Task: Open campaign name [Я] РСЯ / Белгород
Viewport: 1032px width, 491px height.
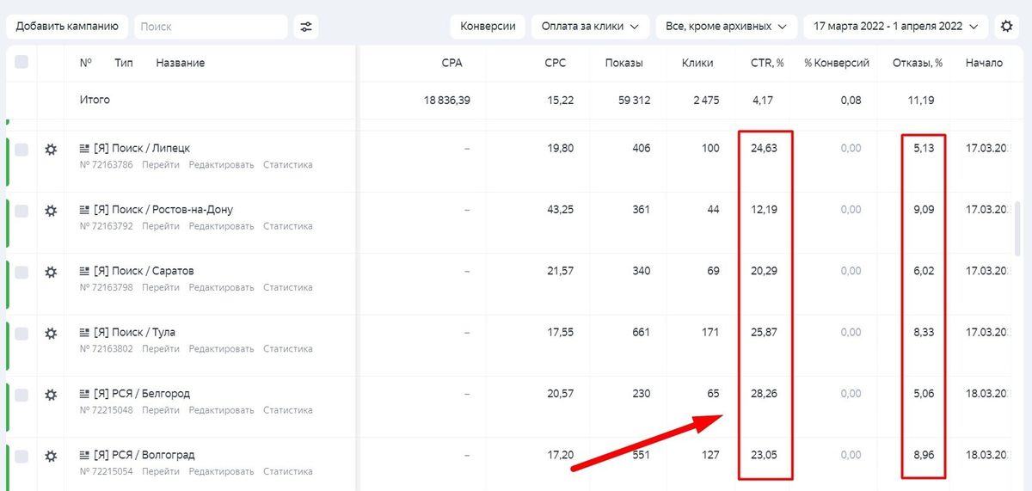Action: tap(142, 394)
